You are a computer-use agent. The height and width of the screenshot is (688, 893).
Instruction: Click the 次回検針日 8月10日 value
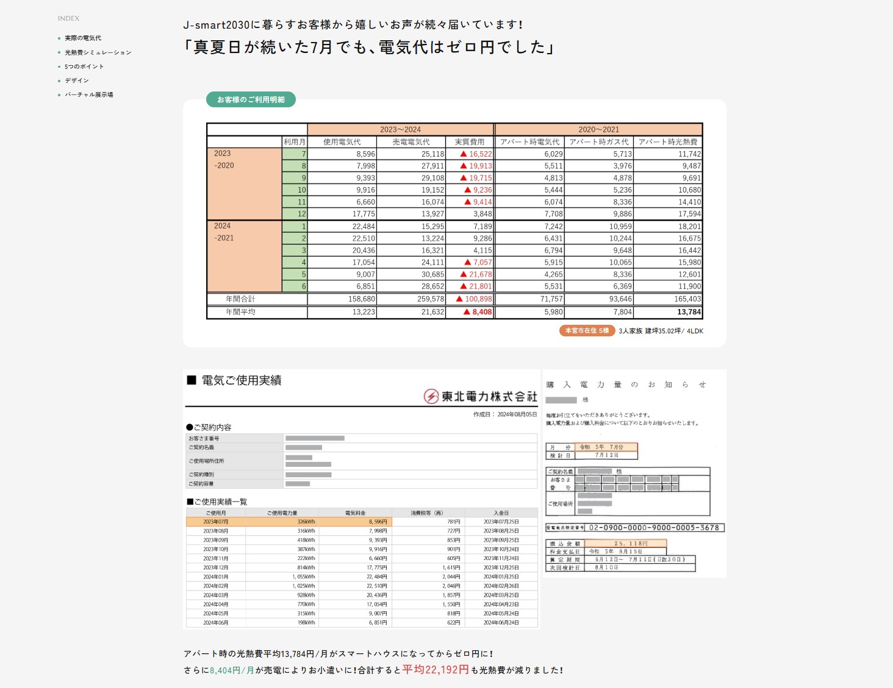pos(607,567)
